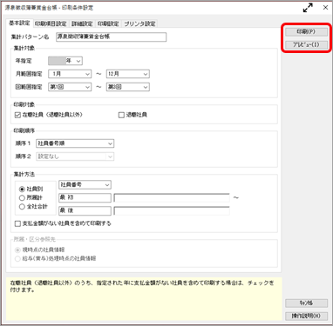Open the 回範囲指定 start dropdown showing 第1回

[70, 87]
